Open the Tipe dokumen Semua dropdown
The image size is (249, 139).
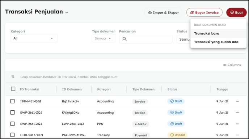tap(104, 38)
